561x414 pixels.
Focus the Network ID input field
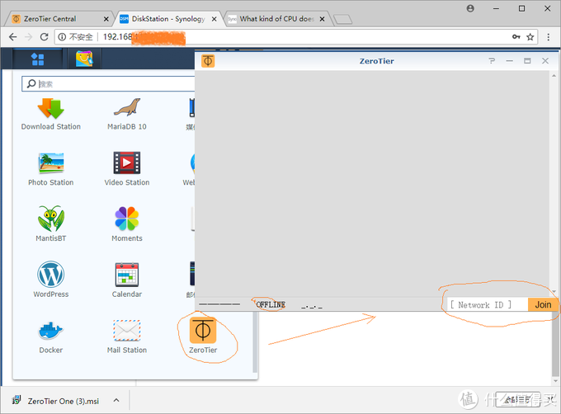tap(486, 304)
